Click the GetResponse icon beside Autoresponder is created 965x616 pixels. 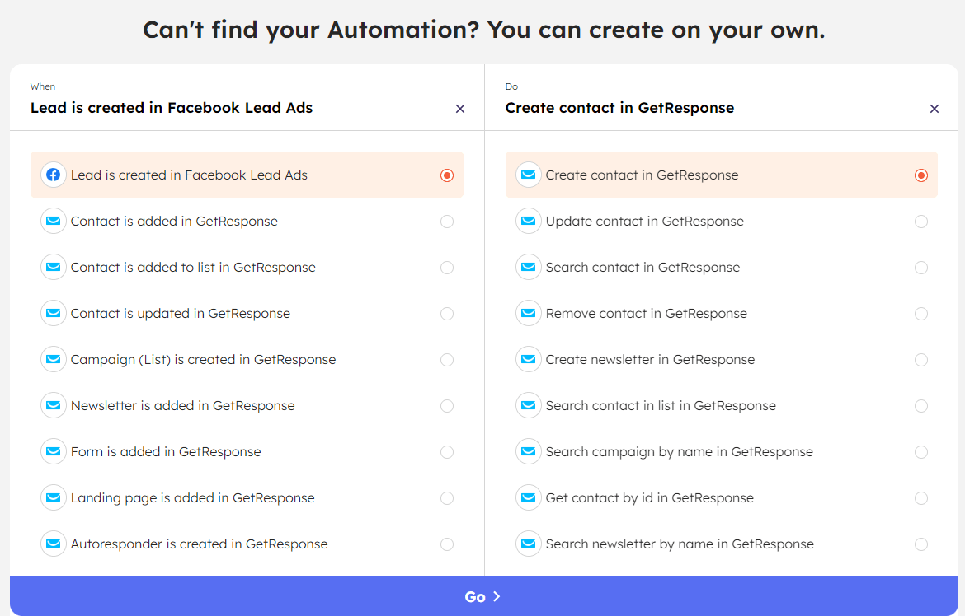point(53,544)
